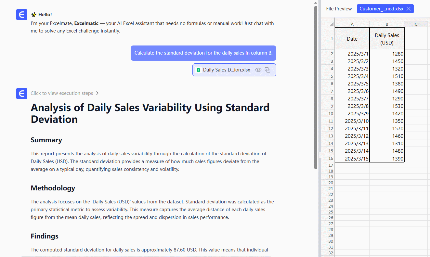
Task: Click the select-all corner of the spreadsheet
Action: 328,24
